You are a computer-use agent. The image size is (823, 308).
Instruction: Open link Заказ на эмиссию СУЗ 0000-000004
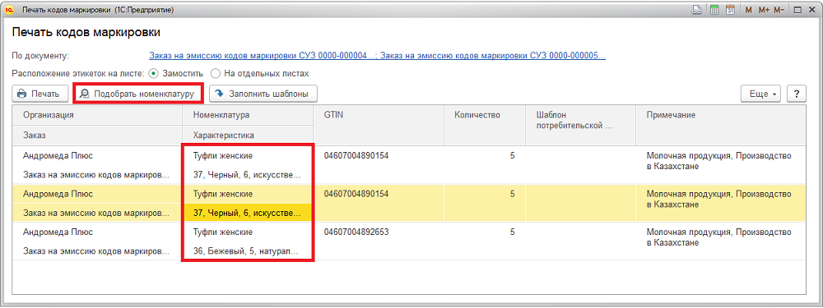coord(263,56)
